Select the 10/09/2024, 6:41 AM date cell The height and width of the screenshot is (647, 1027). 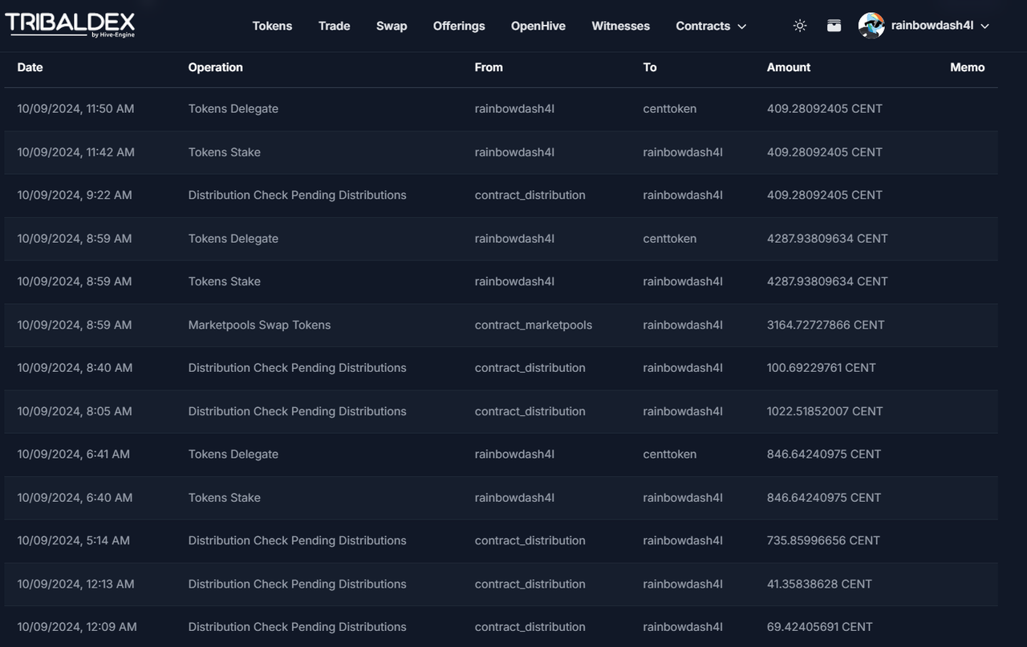(x=73, y=454)
